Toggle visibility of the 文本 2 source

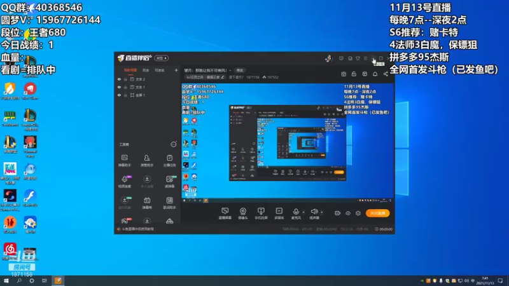[119, 79]
